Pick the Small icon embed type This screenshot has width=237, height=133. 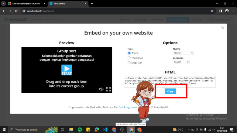(x=129, y=63)
